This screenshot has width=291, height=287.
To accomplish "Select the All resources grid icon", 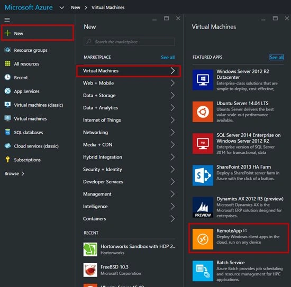I will 7,63.
